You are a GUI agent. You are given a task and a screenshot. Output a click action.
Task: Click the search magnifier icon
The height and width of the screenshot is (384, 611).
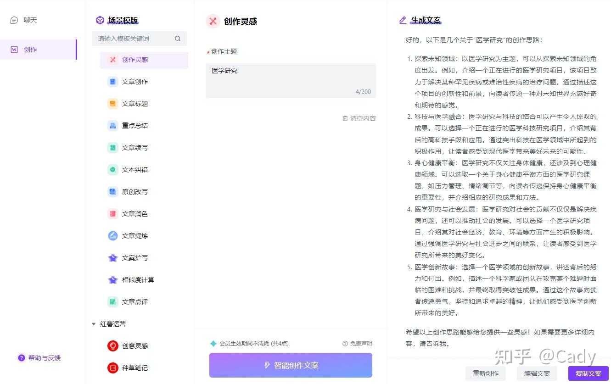[178, 39]
